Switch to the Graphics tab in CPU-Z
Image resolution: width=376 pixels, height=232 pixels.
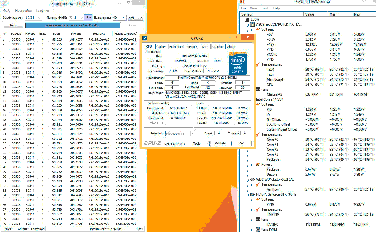pos(218,47)
